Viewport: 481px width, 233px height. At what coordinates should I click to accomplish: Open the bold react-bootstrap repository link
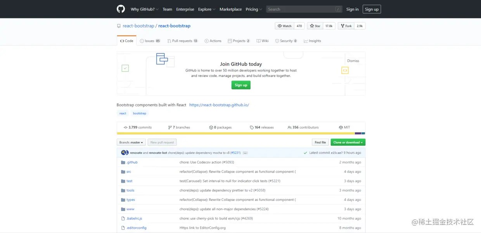pyautogui.click(x=174, y=26)
